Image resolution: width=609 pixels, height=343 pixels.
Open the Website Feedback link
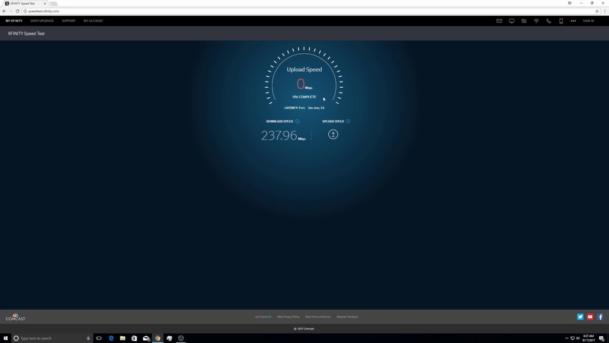(x=347, y=317)
